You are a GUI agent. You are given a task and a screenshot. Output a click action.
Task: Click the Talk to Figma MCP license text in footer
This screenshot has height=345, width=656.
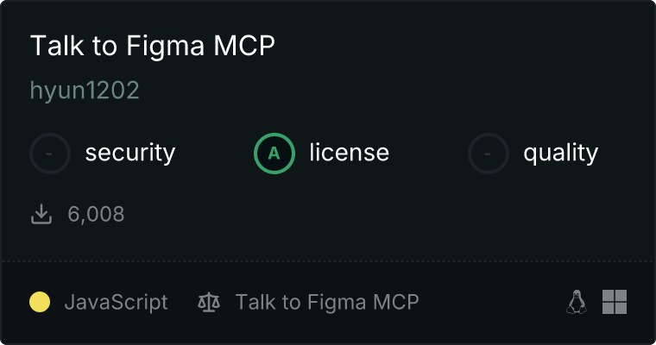[x=327, y=302]
